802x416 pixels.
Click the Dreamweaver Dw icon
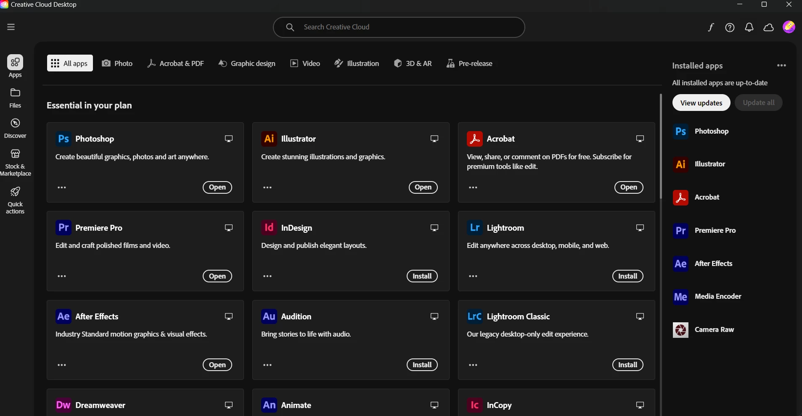[x=64, y=405]
